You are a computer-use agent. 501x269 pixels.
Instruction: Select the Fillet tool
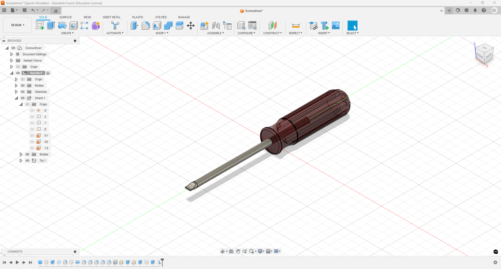[146, 25]
